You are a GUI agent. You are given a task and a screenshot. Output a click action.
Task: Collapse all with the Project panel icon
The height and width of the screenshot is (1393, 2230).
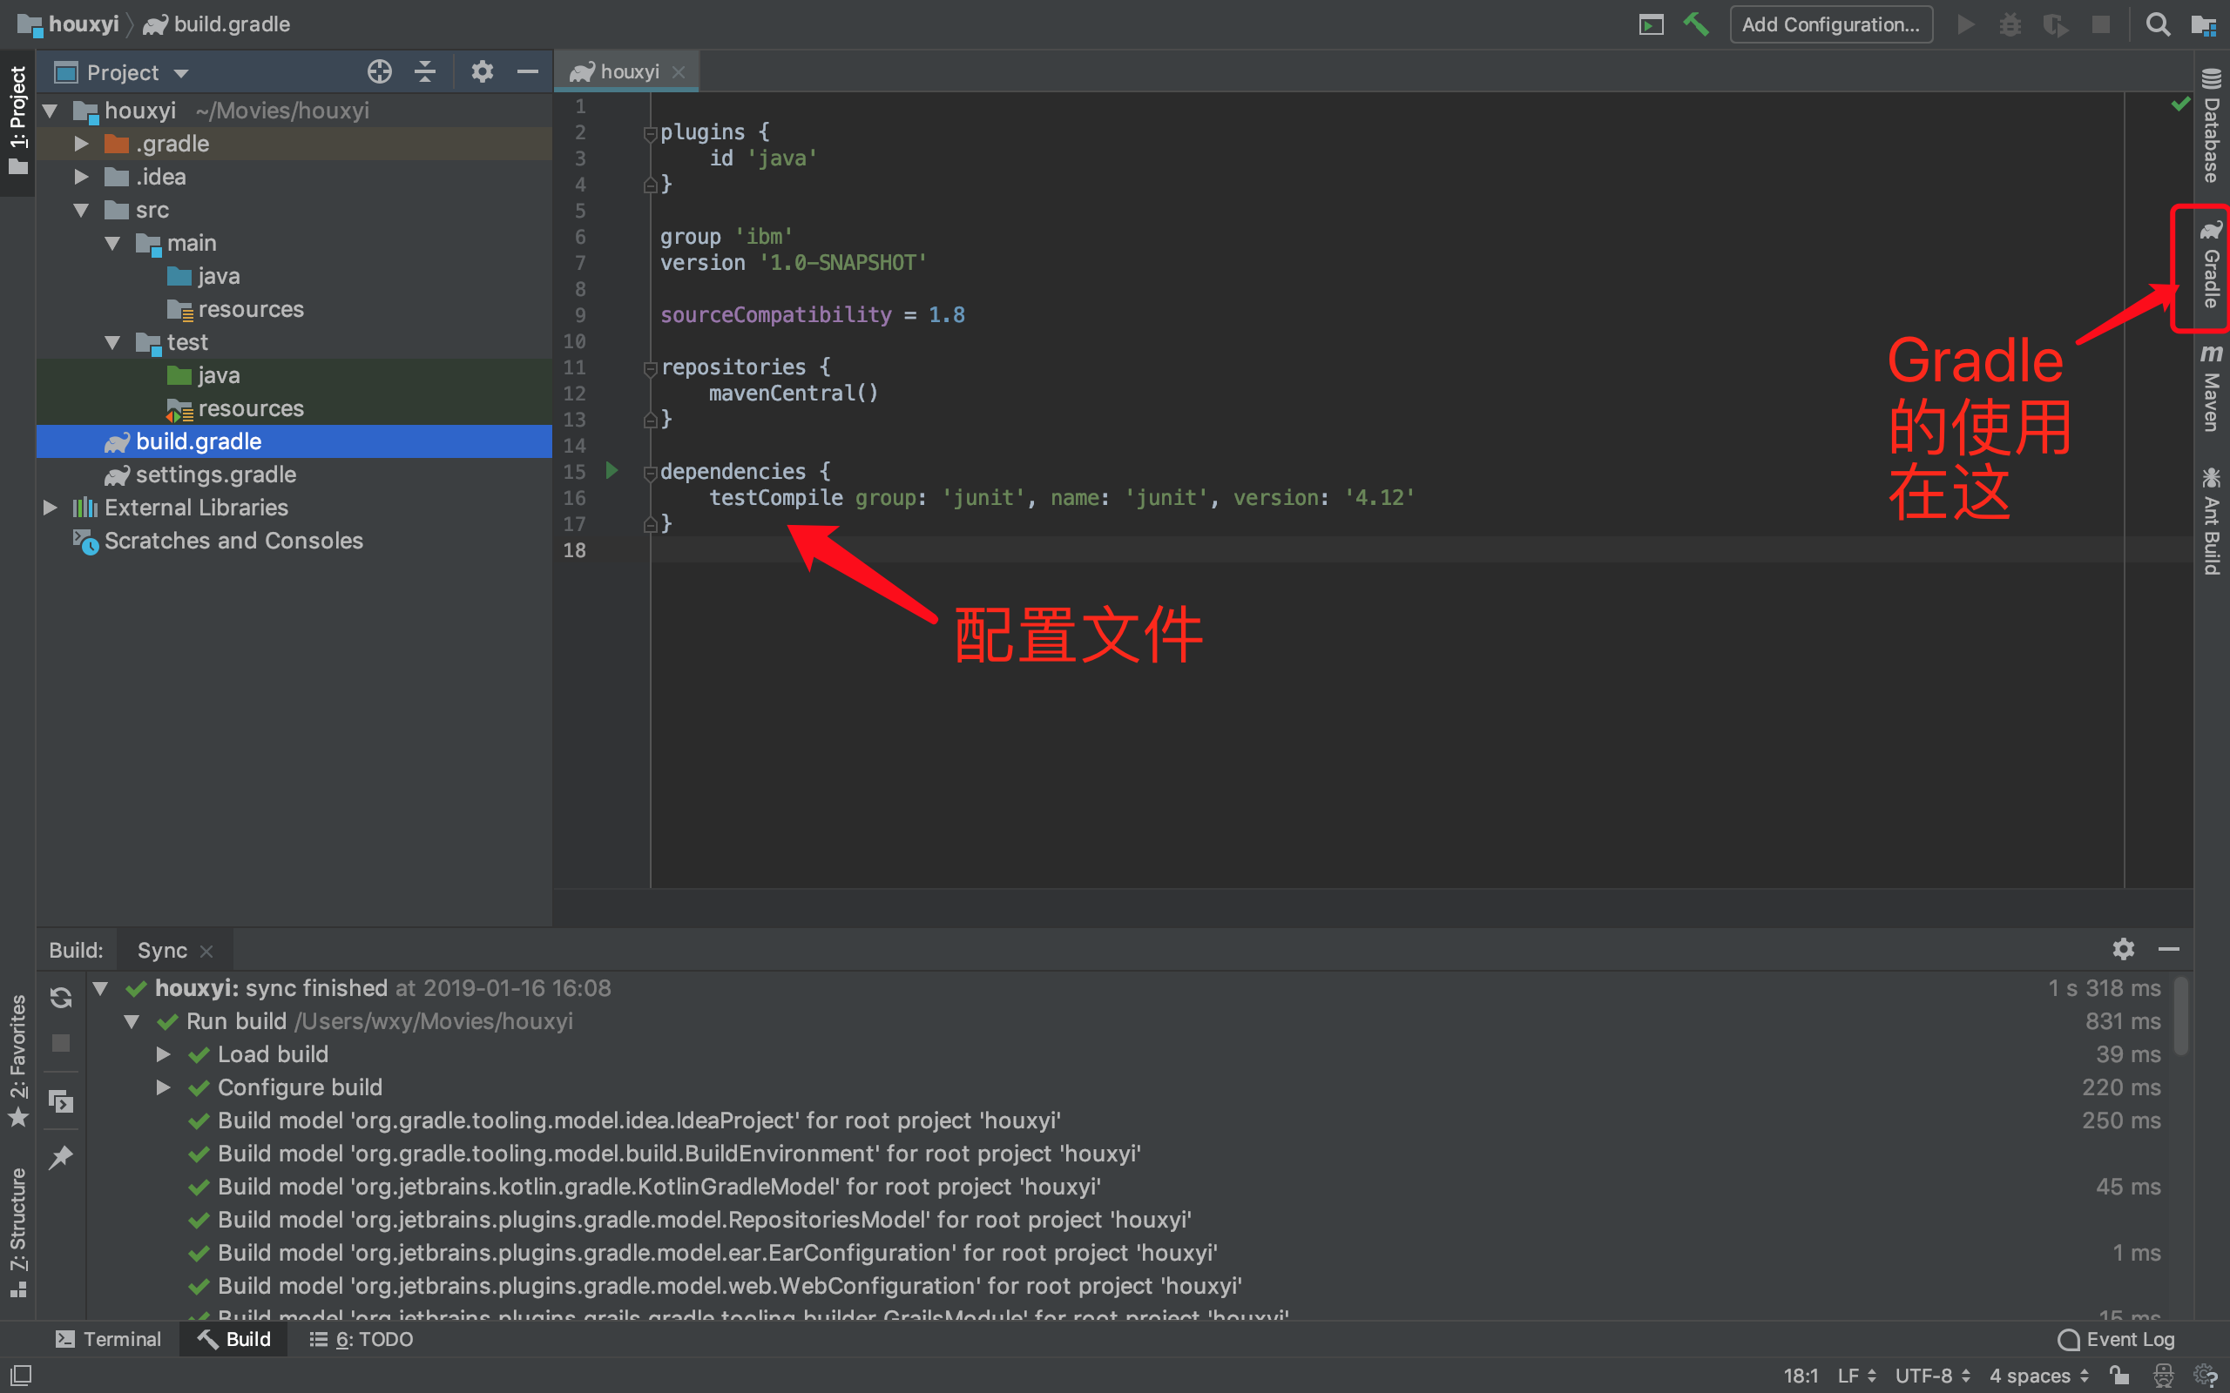(x=425, y=72)
